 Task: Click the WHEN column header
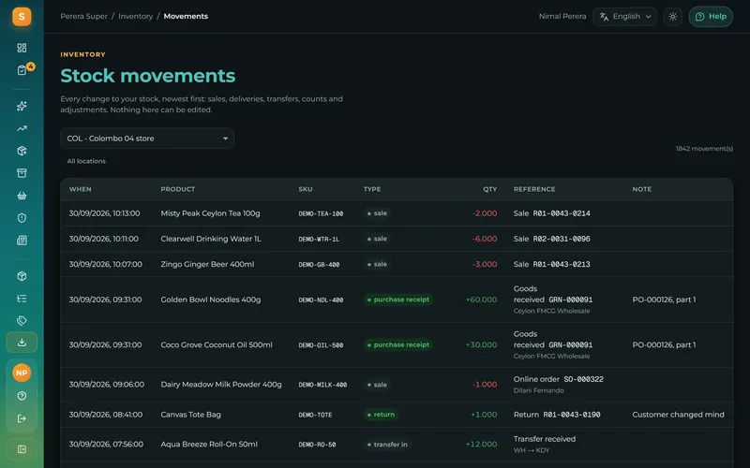81,189
